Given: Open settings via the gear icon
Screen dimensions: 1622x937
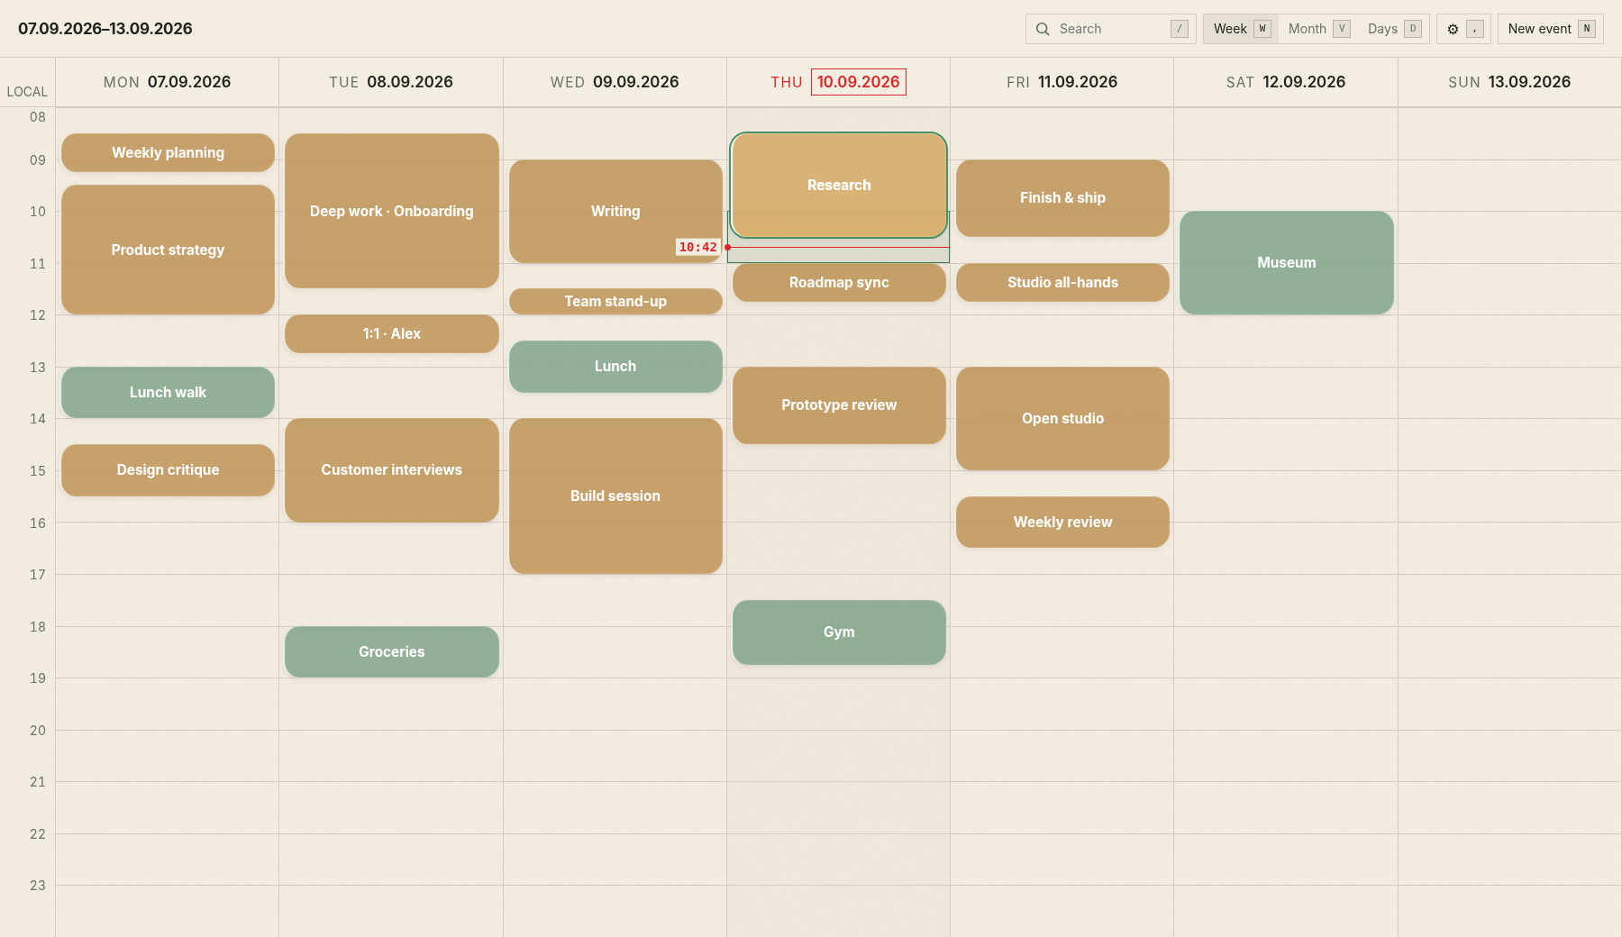Looking at the screenshot, I should pyautogui.click(x=1463, y=29).
